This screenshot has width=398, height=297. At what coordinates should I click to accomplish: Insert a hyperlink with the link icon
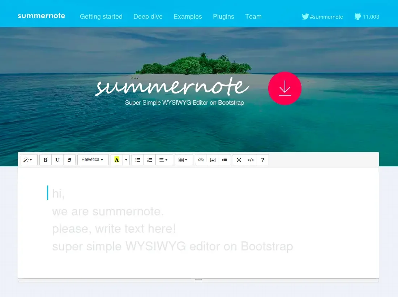tap(201, 160)
